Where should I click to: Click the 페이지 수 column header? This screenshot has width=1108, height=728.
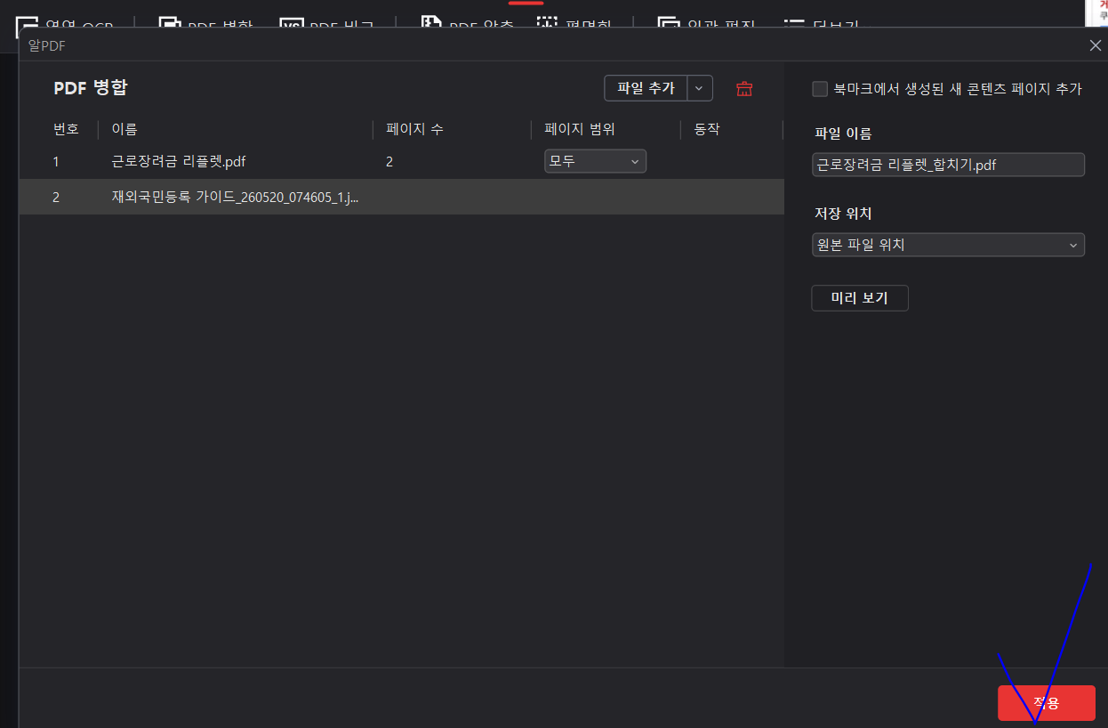click(x=414, y=129)
